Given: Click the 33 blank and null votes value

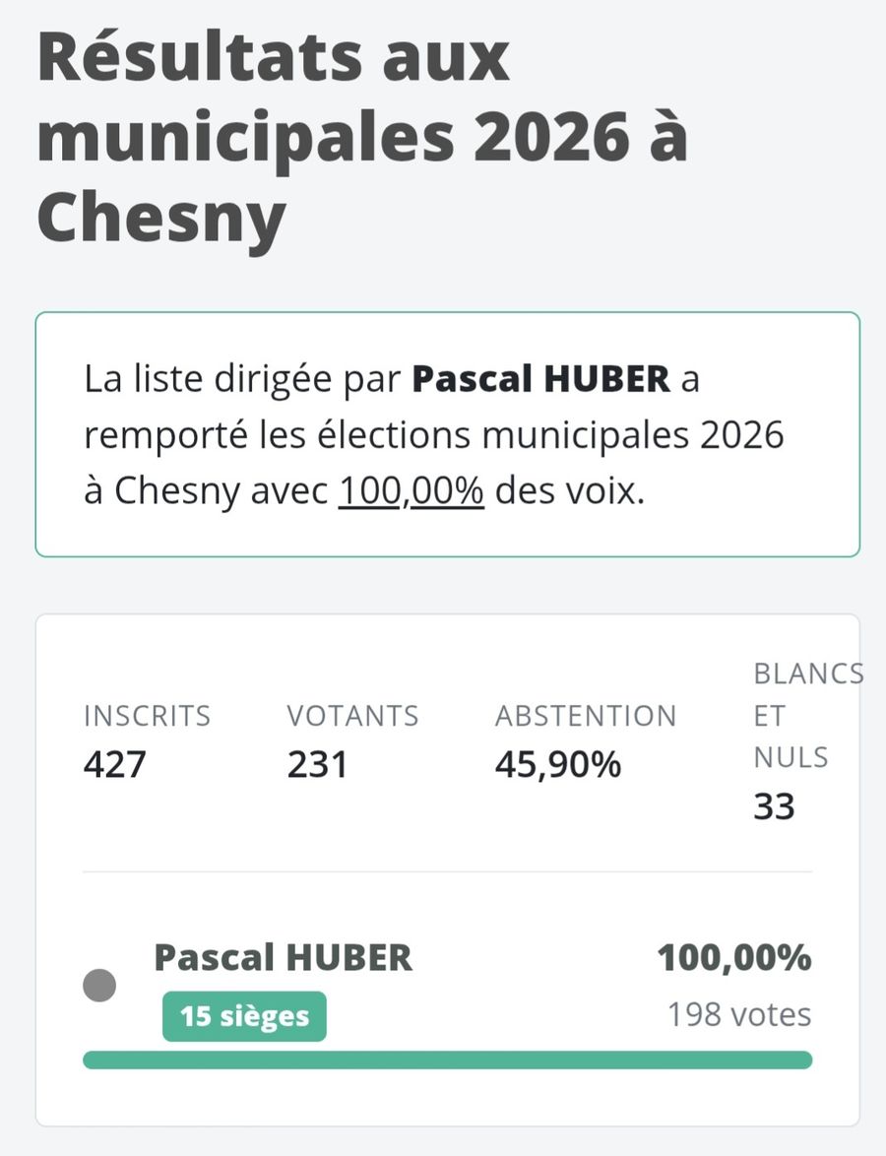Looking at the screenshot, I should pos(774,807).
